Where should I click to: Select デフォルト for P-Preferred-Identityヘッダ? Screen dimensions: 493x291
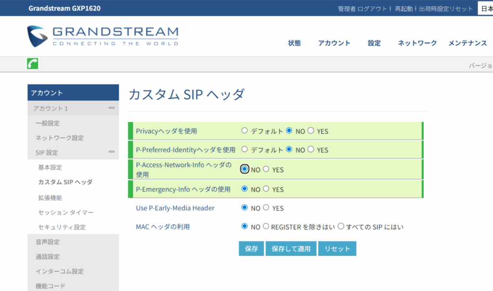(x=245, y=150)
